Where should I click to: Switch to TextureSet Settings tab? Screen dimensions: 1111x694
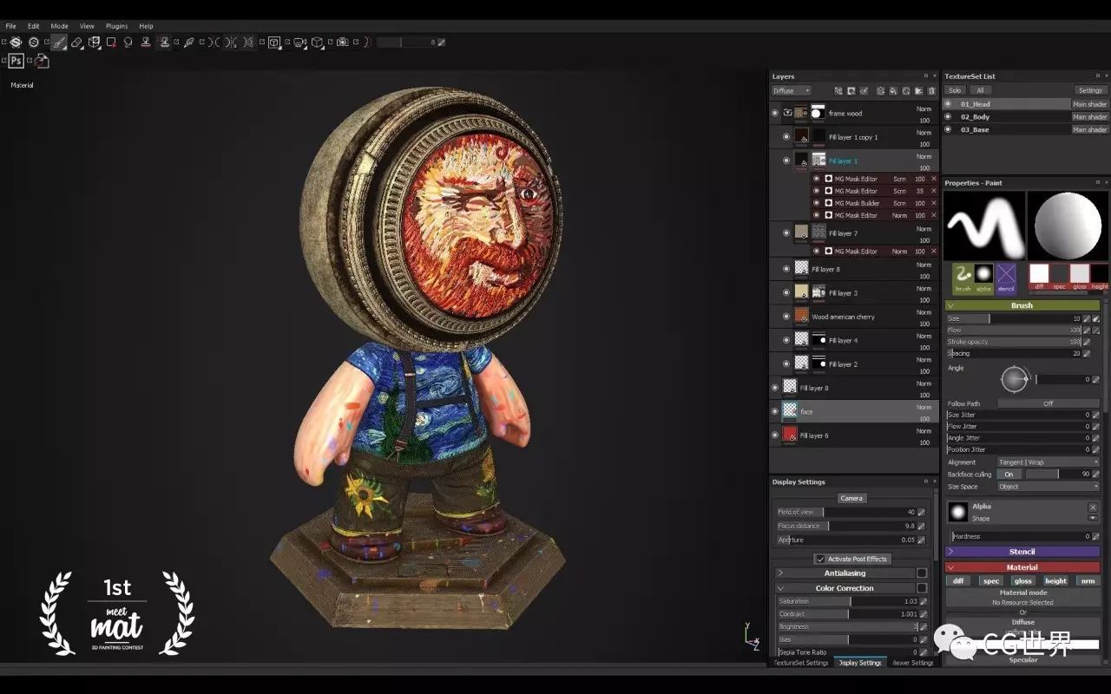pyautogui.click(x=800, y=663)
